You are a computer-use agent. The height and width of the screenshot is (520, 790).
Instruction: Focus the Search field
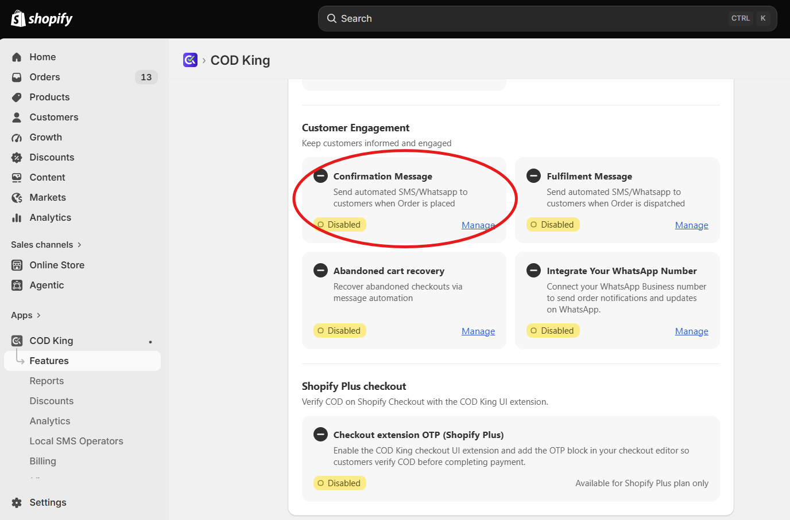[x=548, y=18]
